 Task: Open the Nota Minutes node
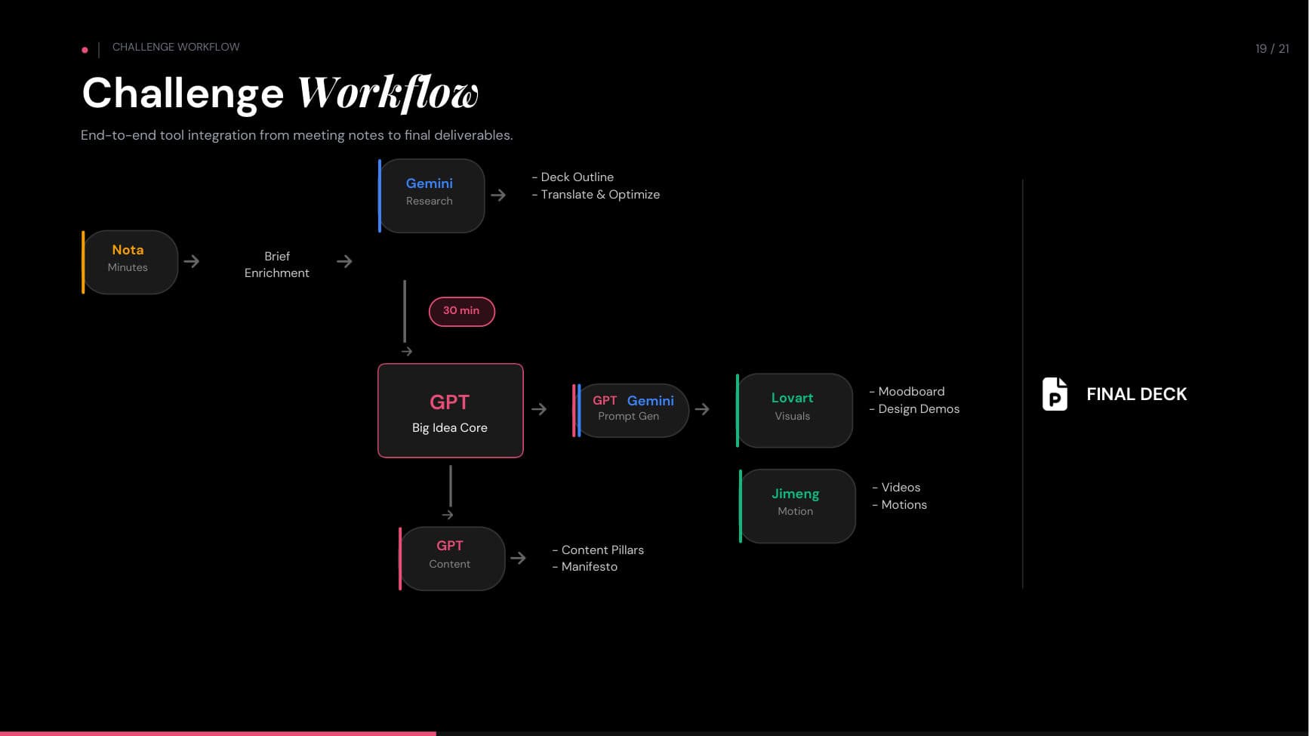click(x=129, y=261)
